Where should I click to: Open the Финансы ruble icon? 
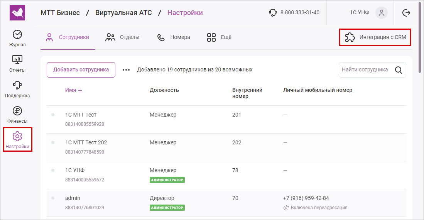pos(17,111)
